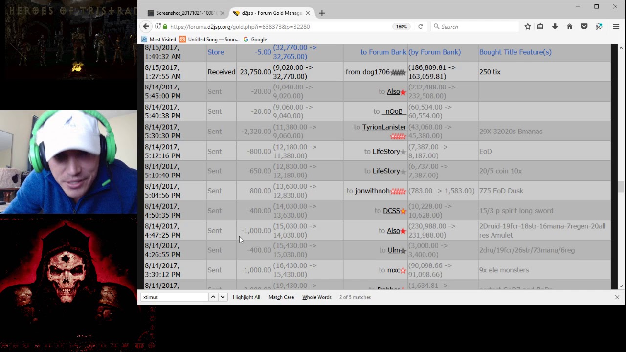Open TyrionLanister user link
Image resolution: width=626 pixels, height=352 pixels.
coord(384,127)
